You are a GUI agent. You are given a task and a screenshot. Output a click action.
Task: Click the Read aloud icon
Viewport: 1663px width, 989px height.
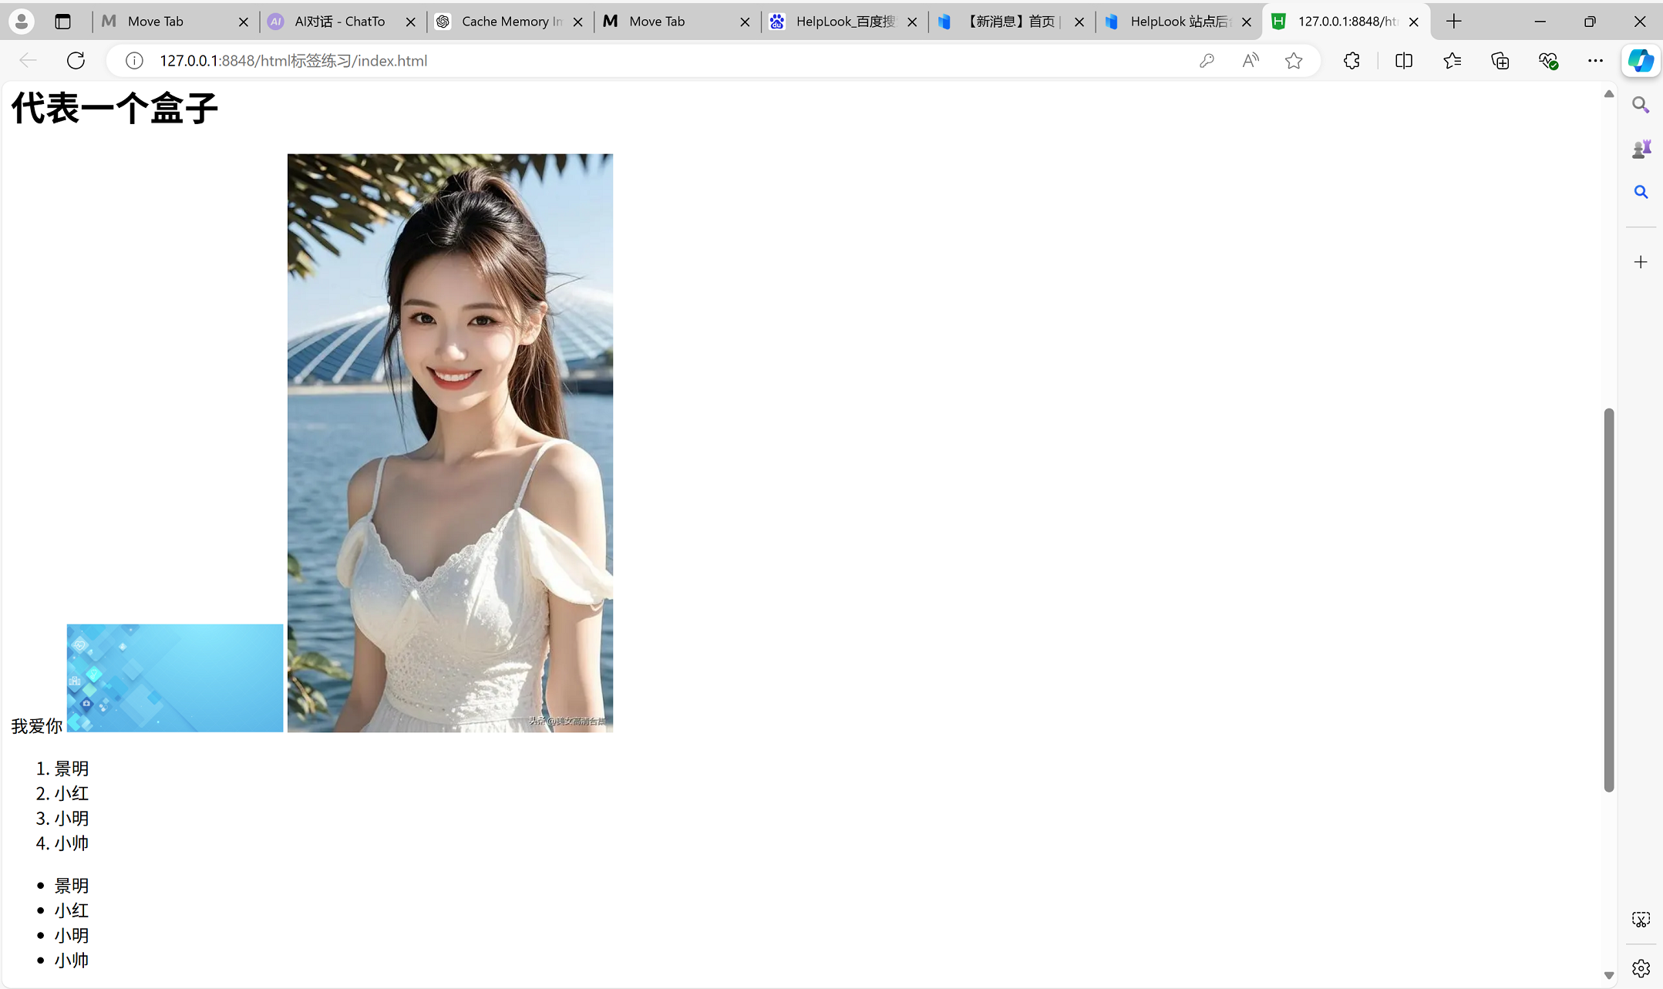1251,61
